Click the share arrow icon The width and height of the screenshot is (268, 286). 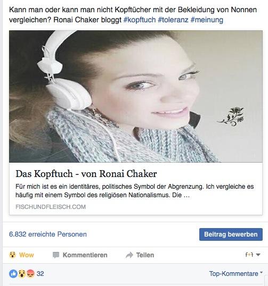(x=129, y=255)
